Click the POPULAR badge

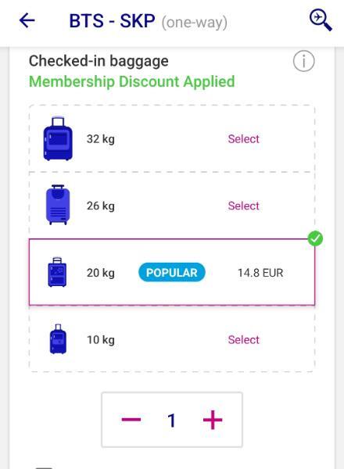point(172,273)
